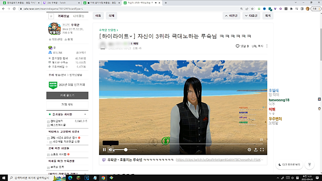Click the Twitch icon beside clip title

[104, 160]
